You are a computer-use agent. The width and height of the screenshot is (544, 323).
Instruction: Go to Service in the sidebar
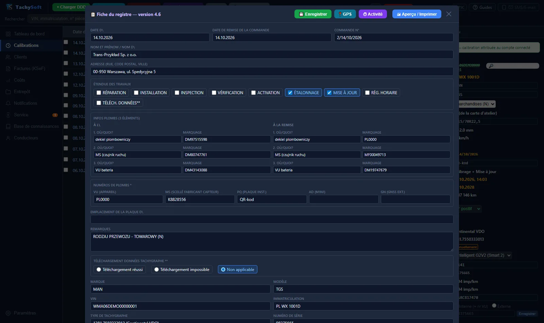pos(31,115)
